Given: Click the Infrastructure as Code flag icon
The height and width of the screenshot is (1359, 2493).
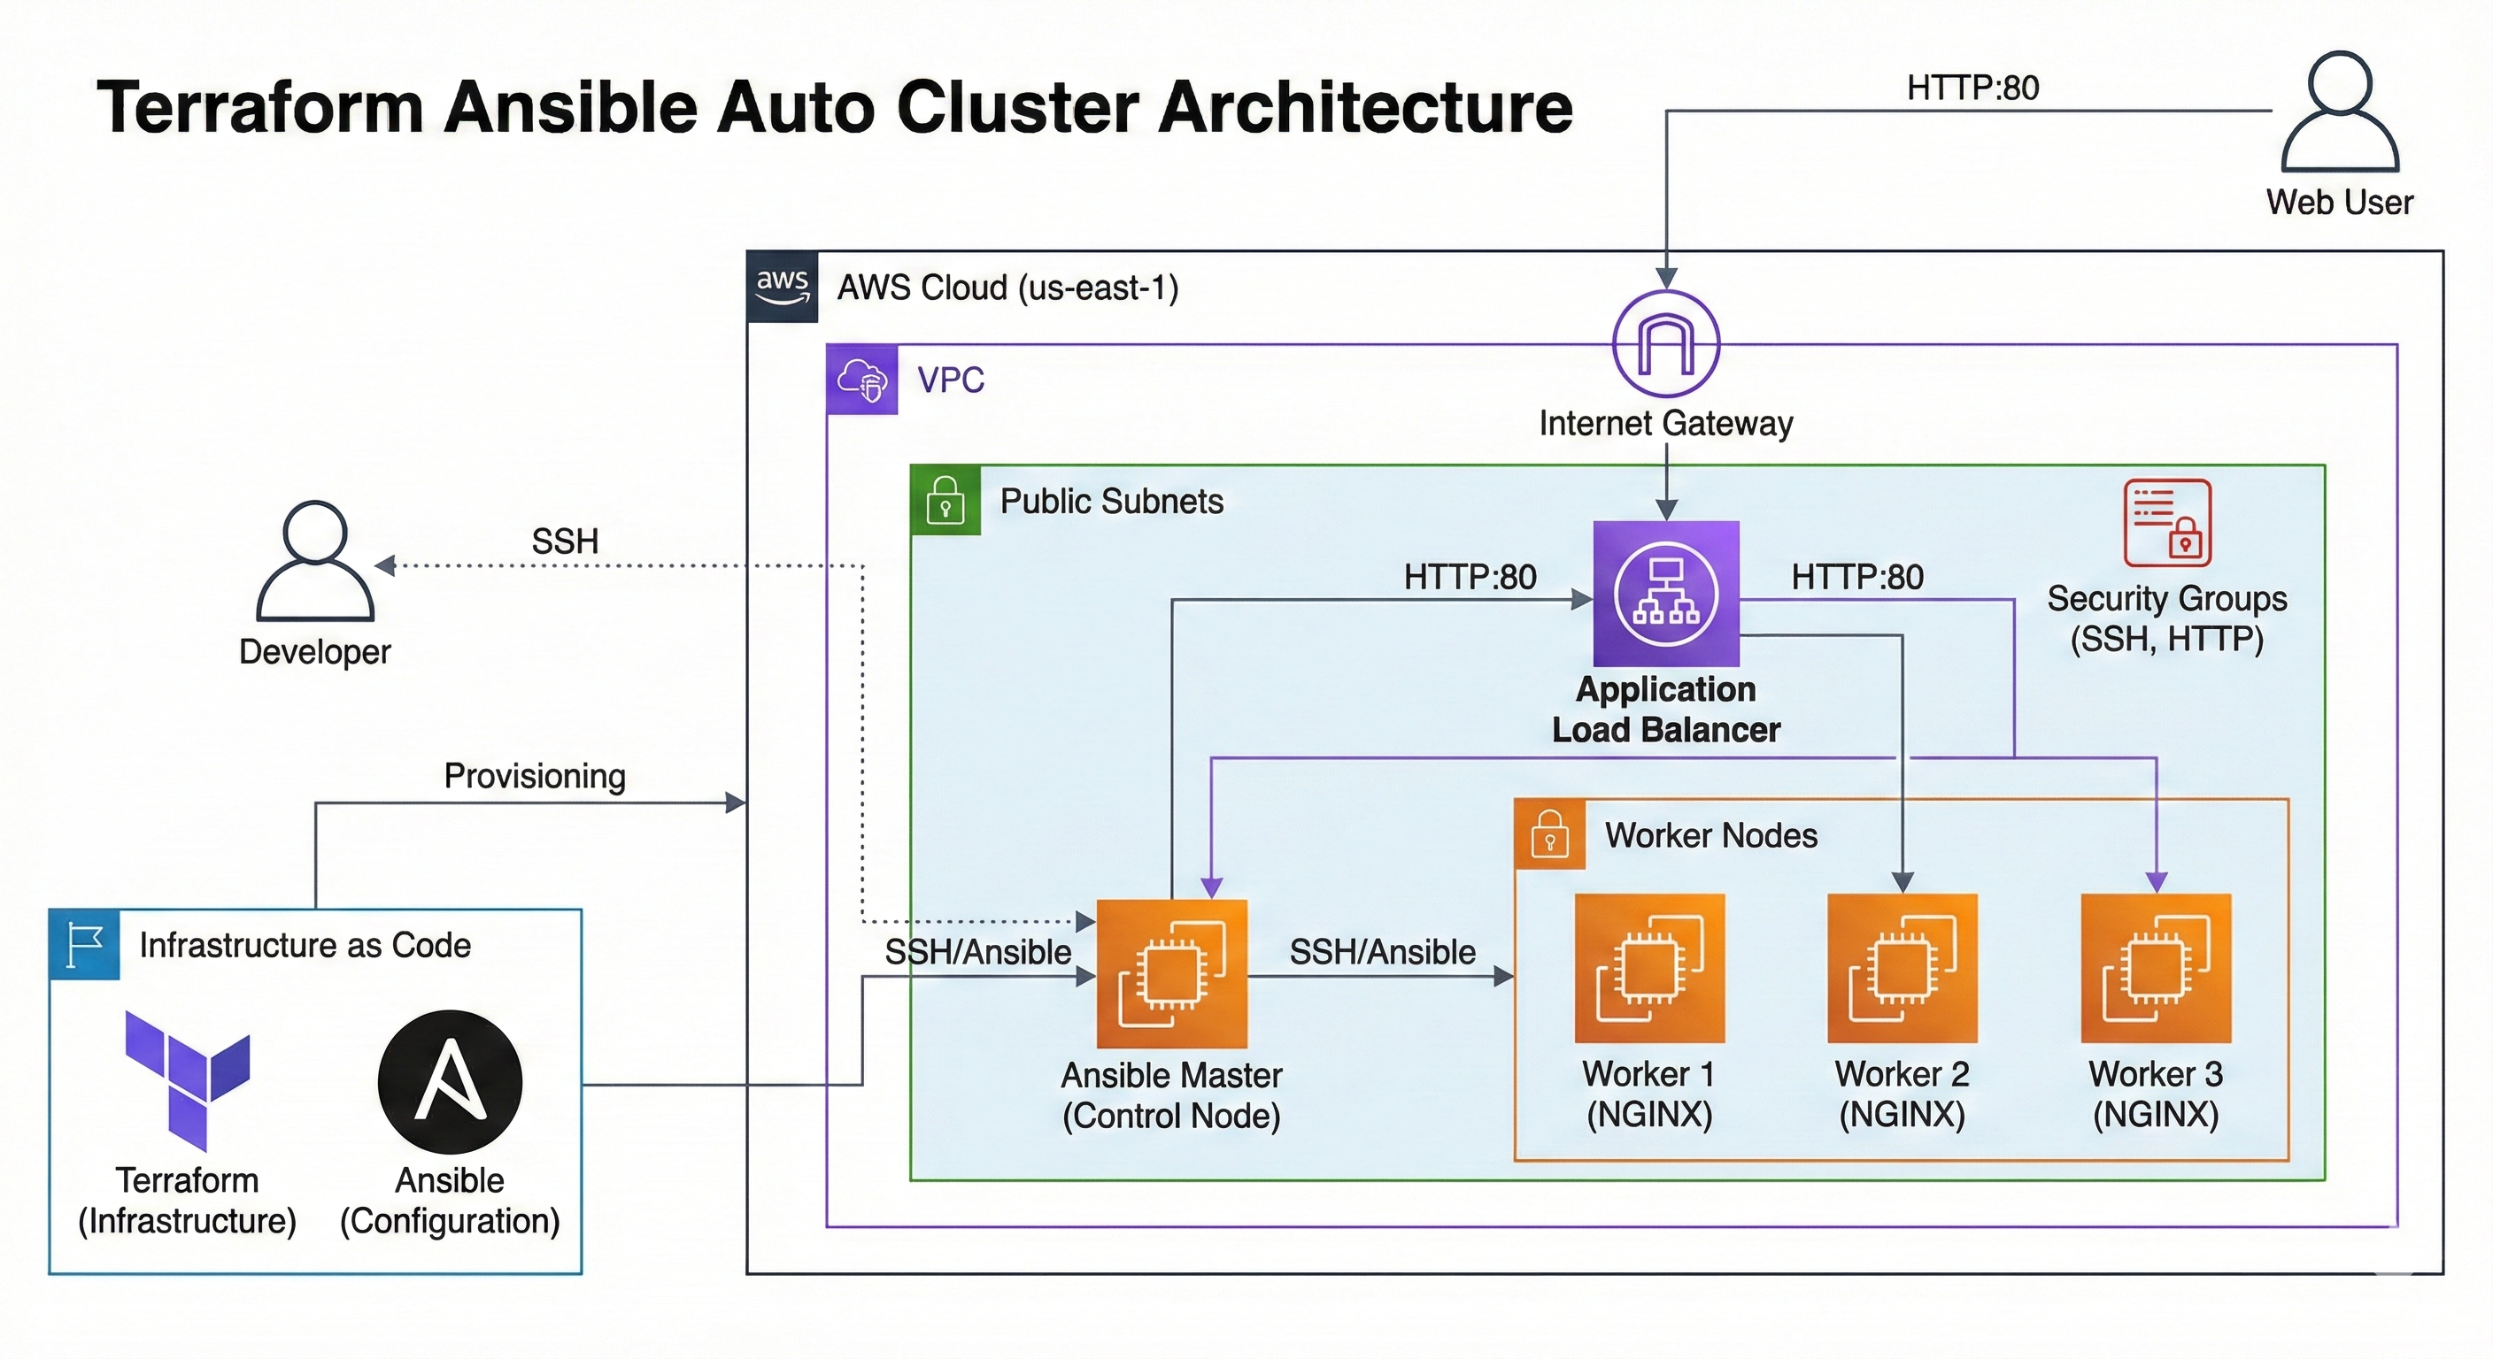Looking at the screenshot, I should [x=84, y=944].
